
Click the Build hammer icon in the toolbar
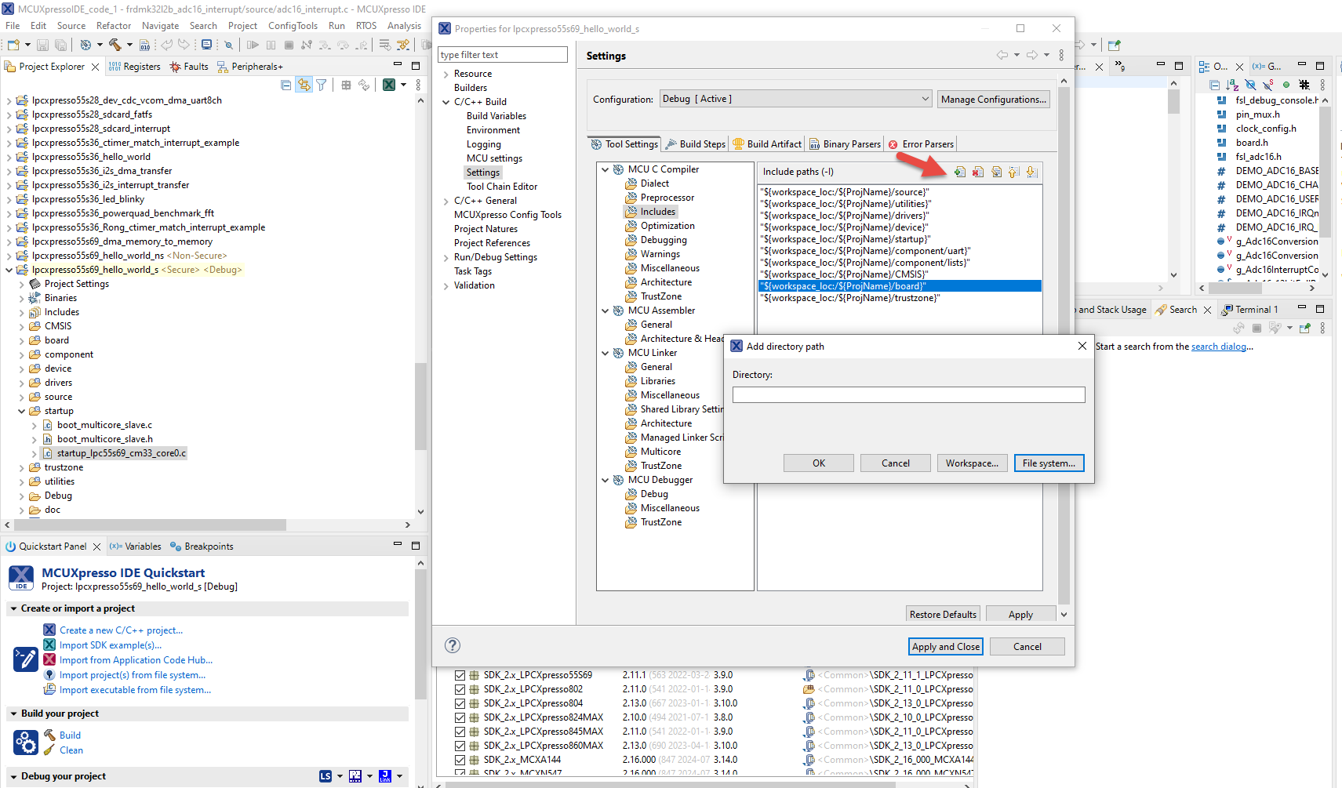point(115,45)
